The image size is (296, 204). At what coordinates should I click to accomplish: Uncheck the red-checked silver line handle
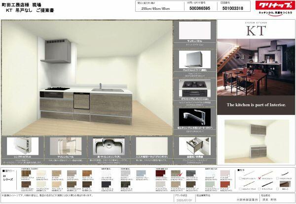click(x=260, y=178)
